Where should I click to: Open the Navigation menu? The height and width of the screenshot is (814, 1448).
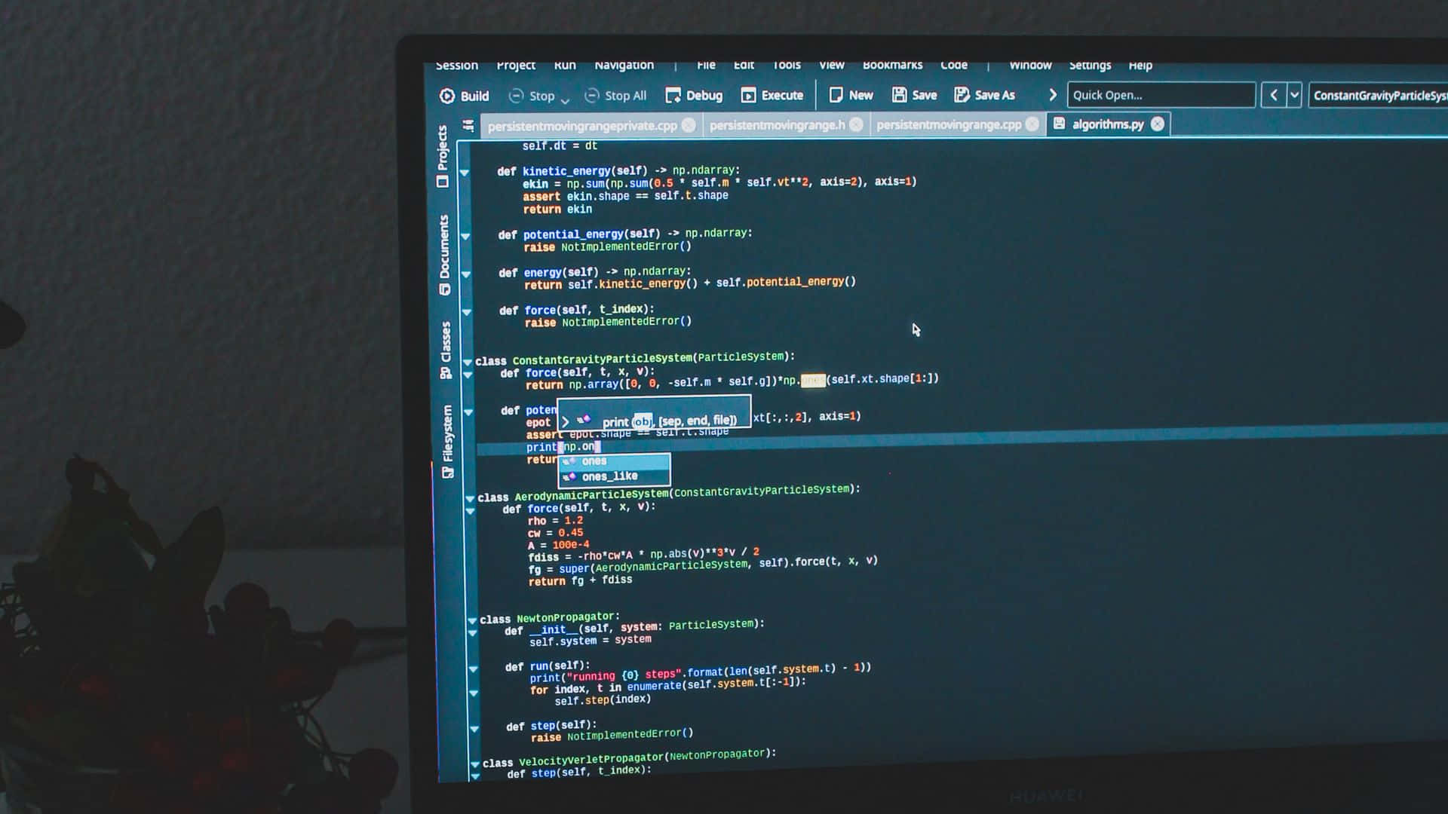point(624,65)
